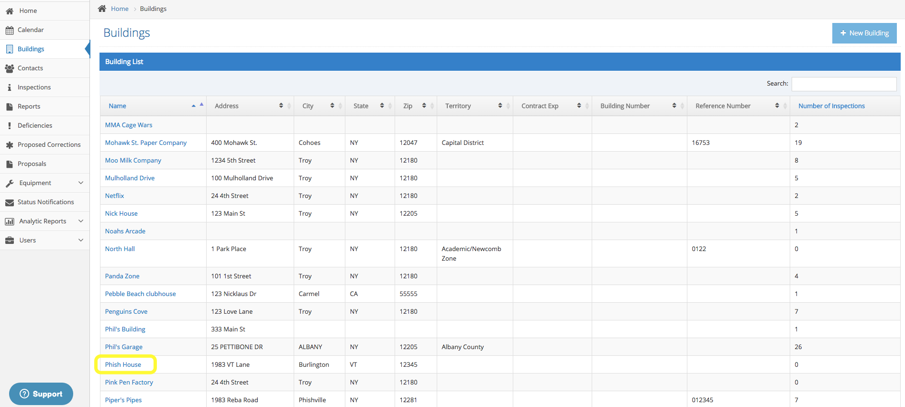Image resolution: width=905 pixels, height=407 pixels.
Task: Click the Support question mark icon
Action: [24, 394]
